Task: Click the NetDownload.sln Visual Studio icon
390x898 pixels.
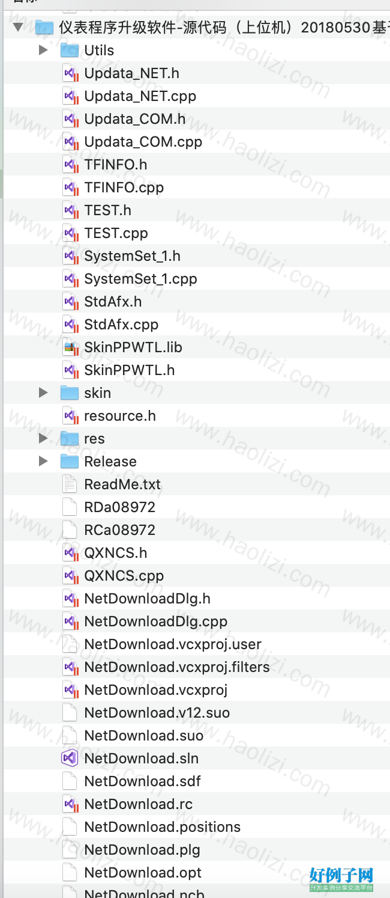Action: [x=70, y=758]
